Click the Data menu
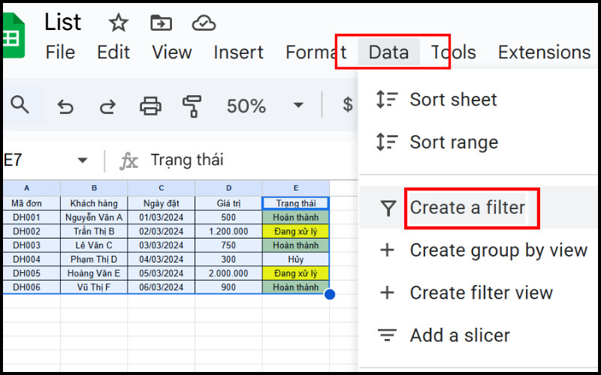 (388, 52)
